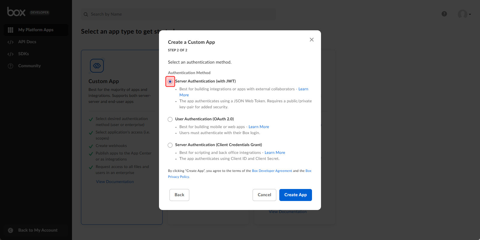Click the DEVELOPER badge next to logo
This screenshot has height=240, width=480.
pyautogui.click(x=40, y=13)
